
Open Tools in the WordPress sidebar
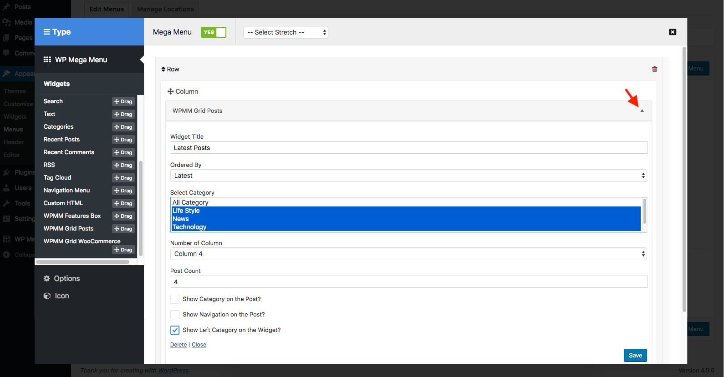tap(22, 203)
